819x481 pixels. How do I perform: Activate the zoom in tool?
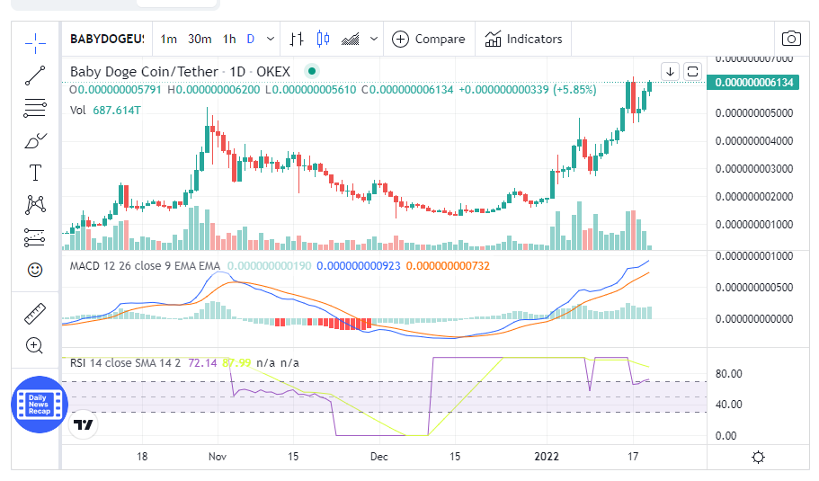[x=34, y=346]
